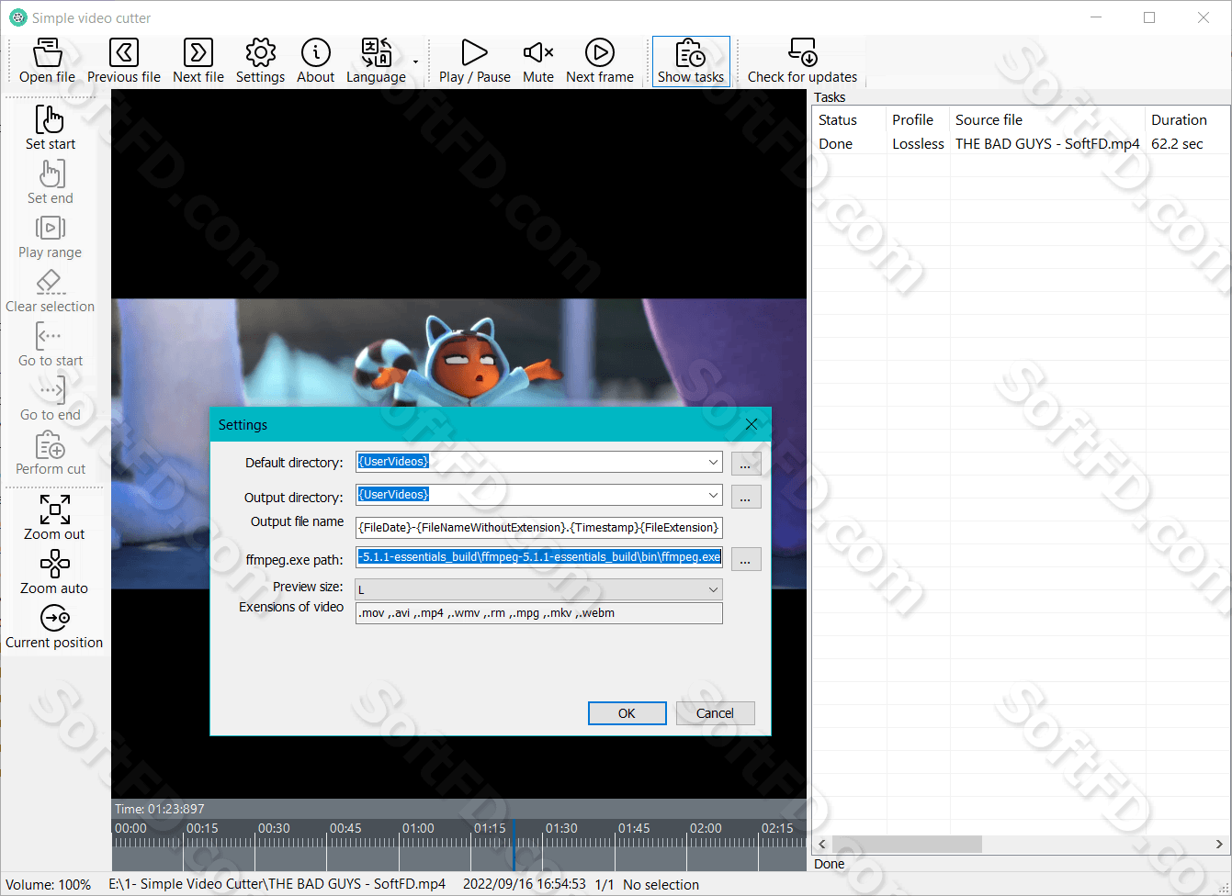Expand Default directory dropdown
Screen dimensions: 1232x896
(x=713, y=463)
